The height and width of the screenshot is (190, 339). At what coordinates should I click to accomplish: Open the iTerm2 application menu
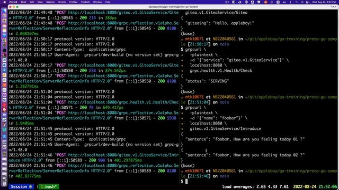coord(13,2)
